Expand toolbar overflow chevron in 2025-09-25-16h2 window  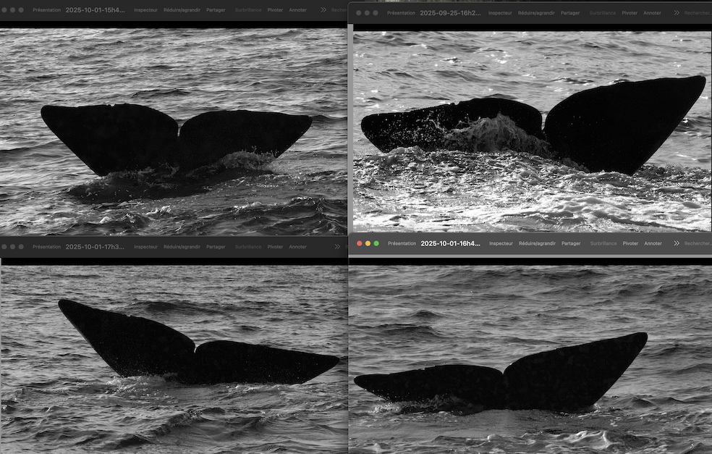pos(677,13)
